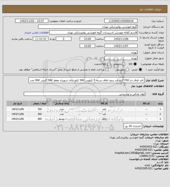The image size is (170, 187).
Task: Click the need number field 1103092145000019
Action: 121,21
